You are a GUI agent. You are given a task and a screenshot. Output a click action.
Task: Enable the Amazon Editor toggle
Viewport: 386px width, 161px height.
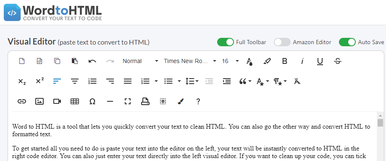click(282, 42)
